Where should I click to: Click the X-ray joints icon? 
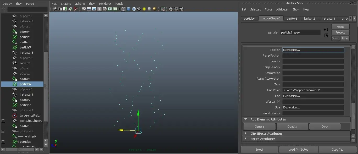tap(181, 9)
